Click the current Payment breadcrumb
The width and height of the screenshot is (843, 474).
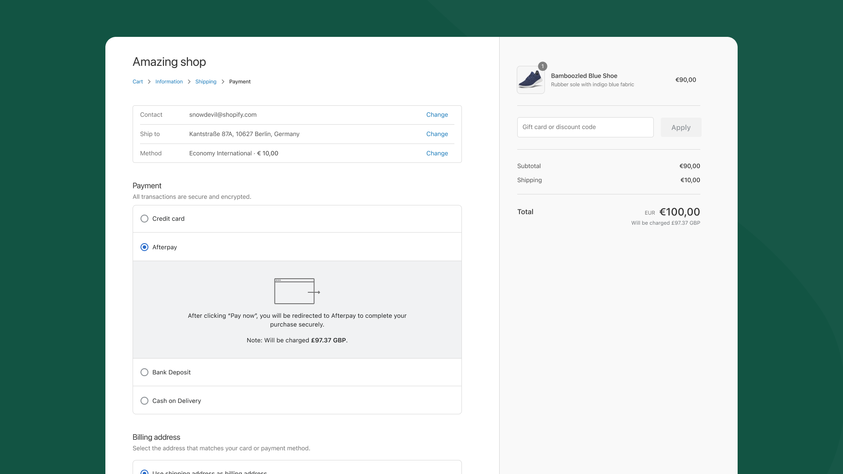click(x=240, y=82)
